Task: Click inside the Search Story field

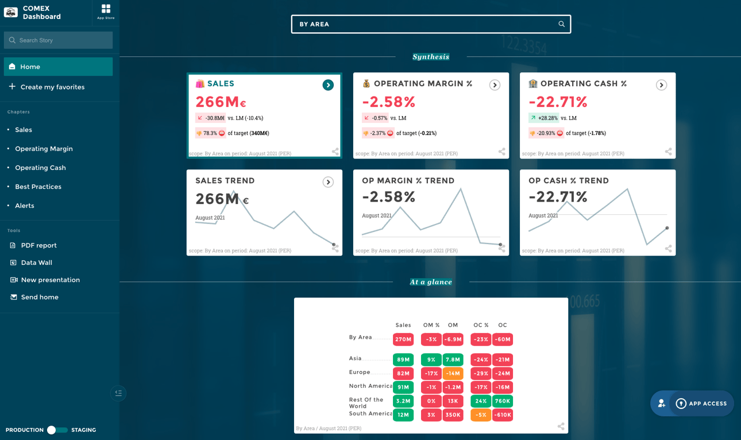Action: pyautogui.click(x=57, y=40)
